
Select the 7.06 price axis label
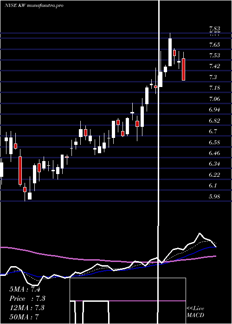pyautogui.click(x=214, y=99)
